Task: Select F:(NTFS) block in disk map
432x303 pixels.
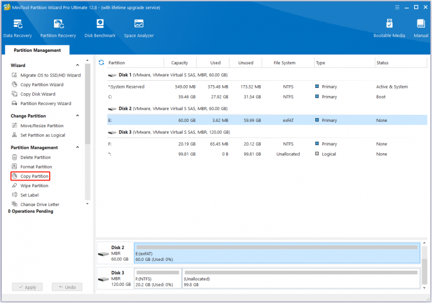Action: 158,278
